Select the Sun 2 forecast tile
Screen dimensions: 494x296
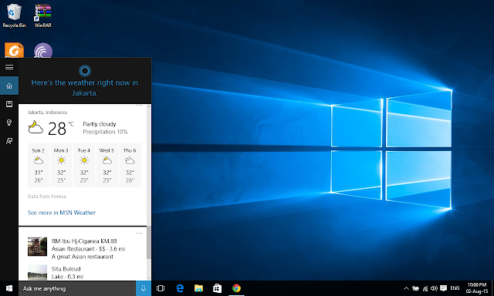[39, 165]
